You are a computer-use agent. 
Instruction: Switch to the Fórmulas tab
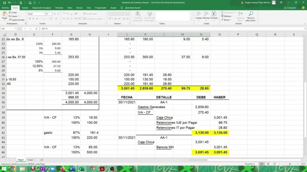point(59,8)
